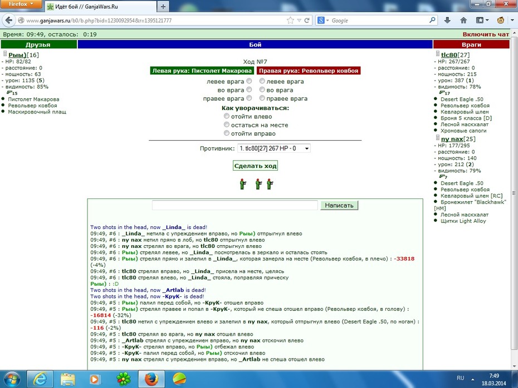Open the media player taskbar icon

(x=95, y=380)
